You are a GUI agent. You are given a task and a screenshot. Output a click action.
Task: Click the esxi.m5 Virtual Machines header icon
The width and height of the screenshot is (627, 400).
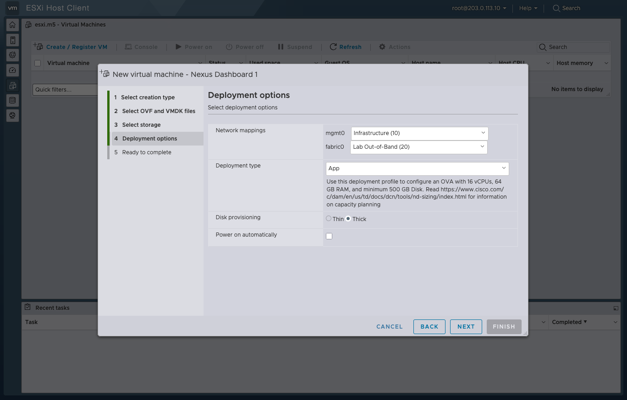[28, 25]
